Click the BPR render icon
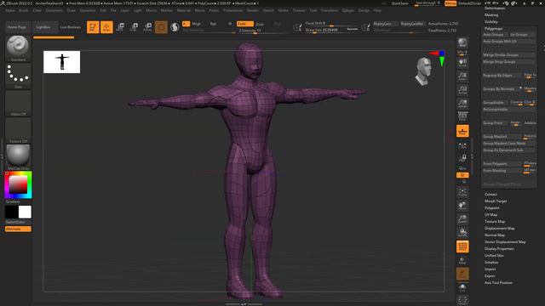Image resolution: width=545 pixels, height=306 pixels. [x=462, y=42]
